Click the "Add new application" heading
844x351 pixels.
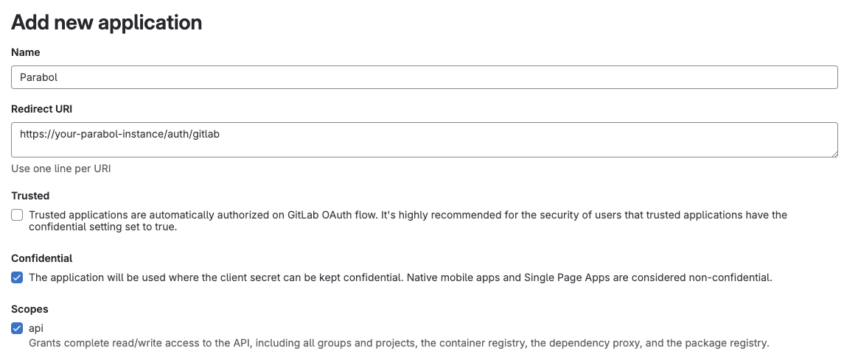106,22
